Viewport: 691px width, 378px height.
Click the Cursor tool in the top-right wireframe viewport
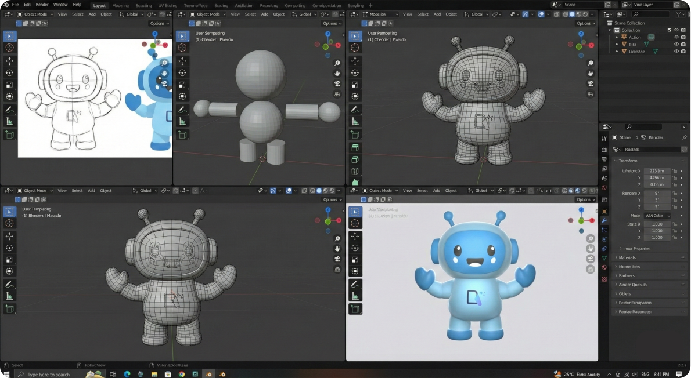tap(355, 48)
